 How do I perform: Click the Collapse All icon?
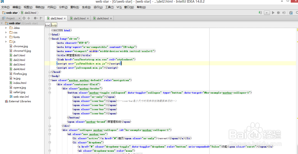[29, 18]
